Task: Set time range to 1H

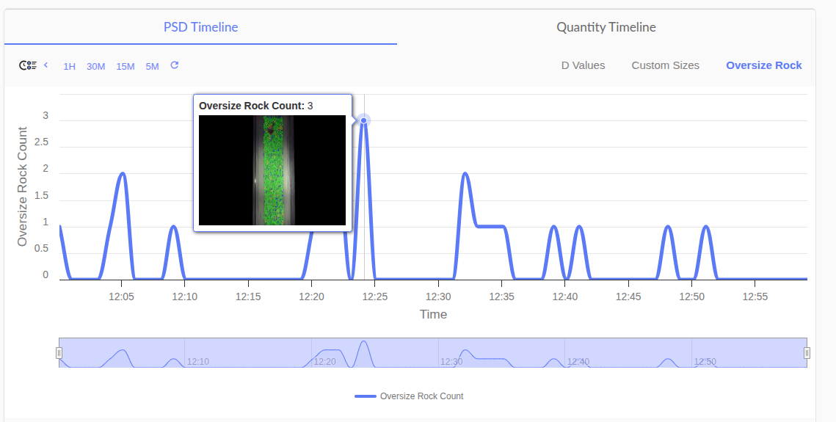Action: [69, 66]
